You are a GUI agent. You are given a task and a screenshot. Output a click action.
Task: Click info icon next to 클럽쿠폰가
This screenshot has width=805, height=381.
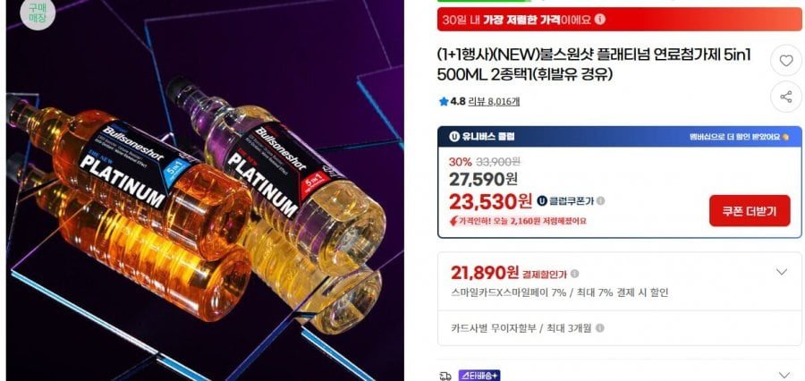coord(601,200)
